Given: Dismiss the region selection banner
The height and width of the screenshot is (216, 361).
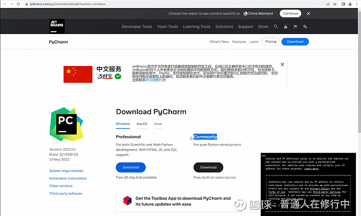Looking at the screenshot, I should 308,13.
